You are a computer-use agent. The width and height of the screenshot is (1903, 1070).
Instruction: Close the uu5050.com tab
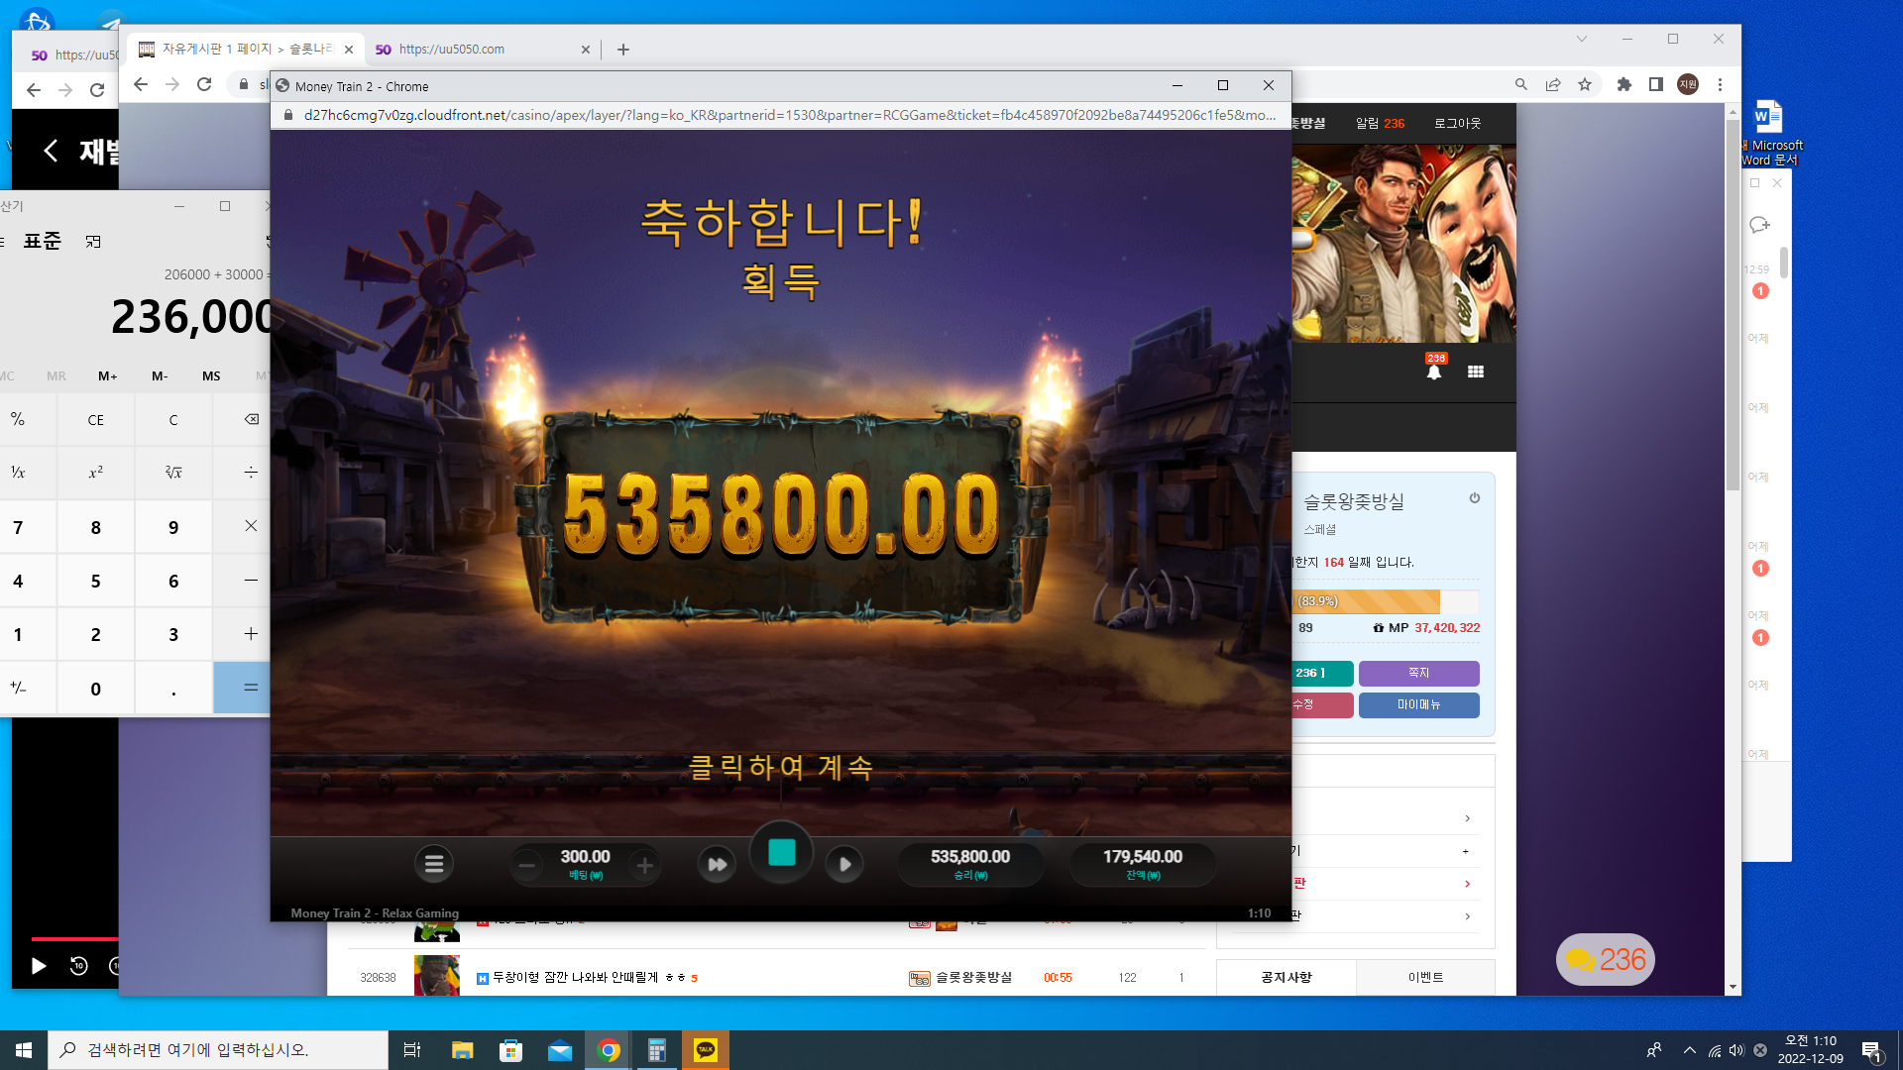(585, 50)
